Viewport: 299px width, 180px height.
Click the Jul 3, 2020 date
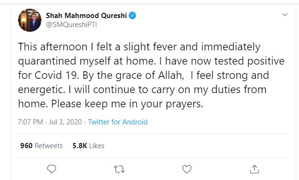pos(65,122)
